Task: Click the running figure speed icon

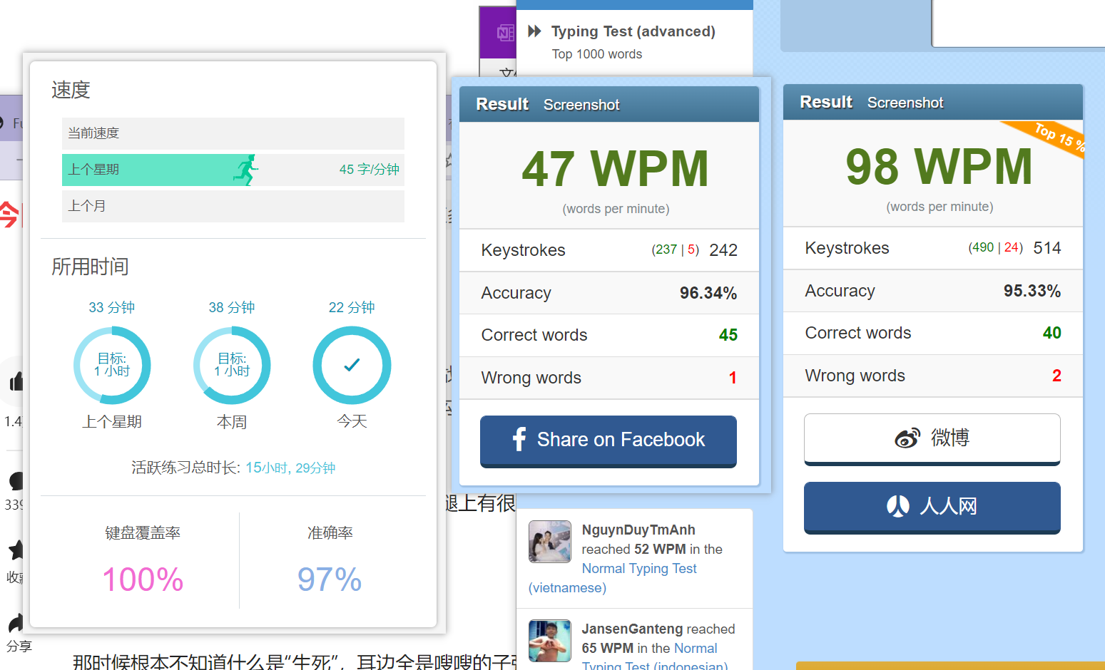Action: (x=245, y=170)
